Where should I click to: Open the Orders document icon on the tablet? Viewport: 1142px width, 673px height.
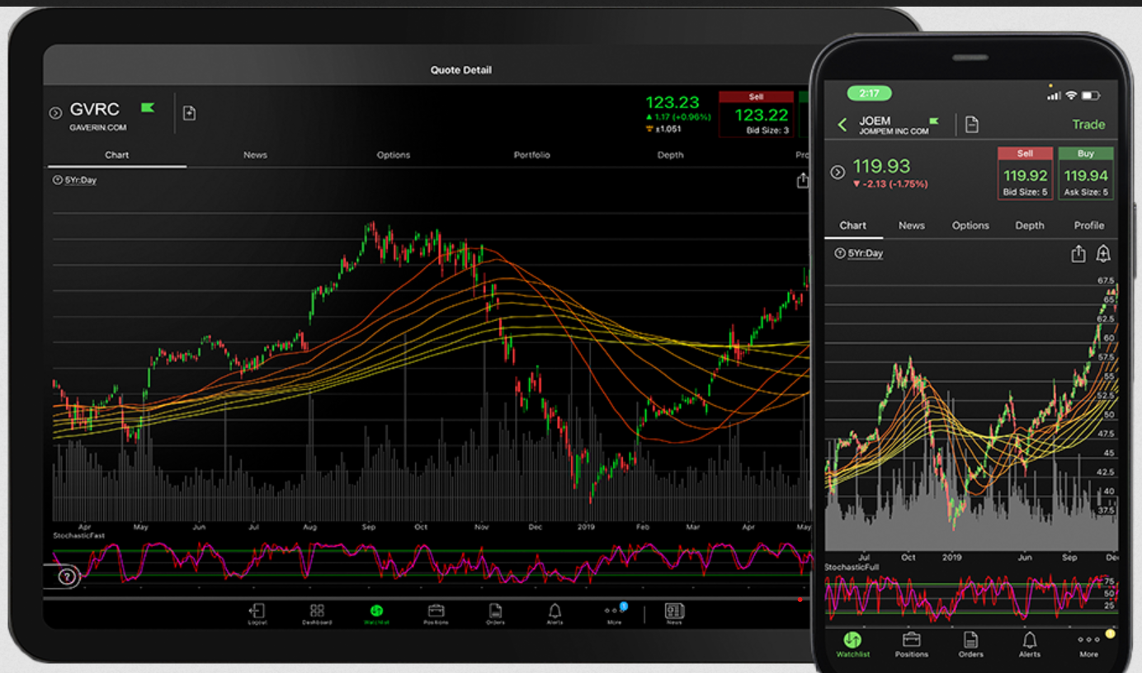(x=495, y=611)
